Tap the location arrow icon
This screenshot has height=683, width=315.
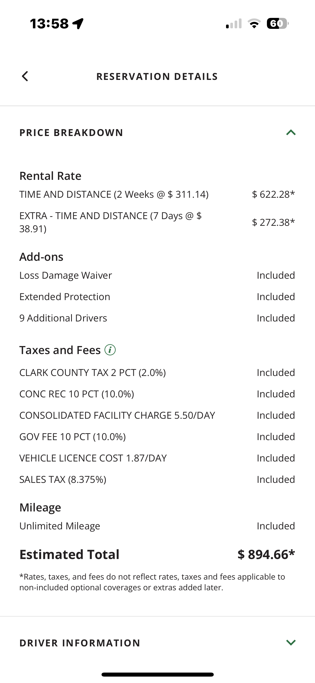pyautogui.click(x=78, y=24)
